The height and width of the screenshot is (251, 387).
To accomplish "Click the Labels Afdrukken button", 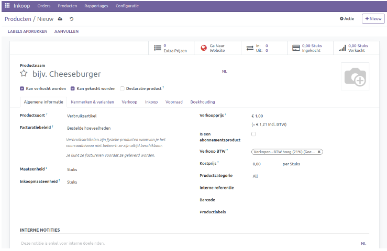I will tap(27, 31).
